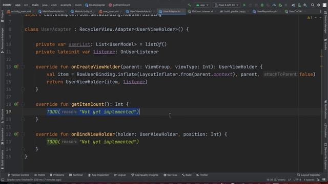This screenshot has height=184, width=328.
Task: Click override gutter icon beside onBindViewHolder
Action: 16,134
